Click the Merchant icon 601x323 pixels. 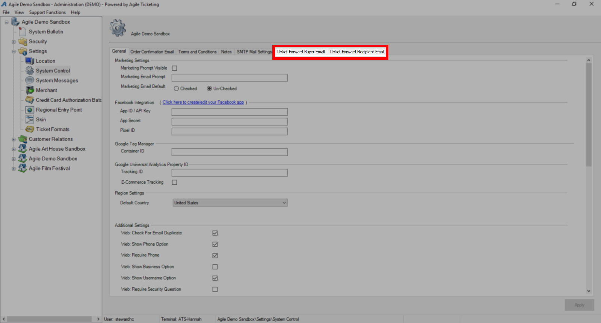pos(30,90)
